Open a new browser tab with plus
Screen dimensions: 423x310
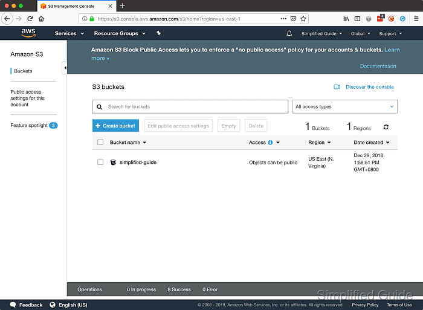122,5
